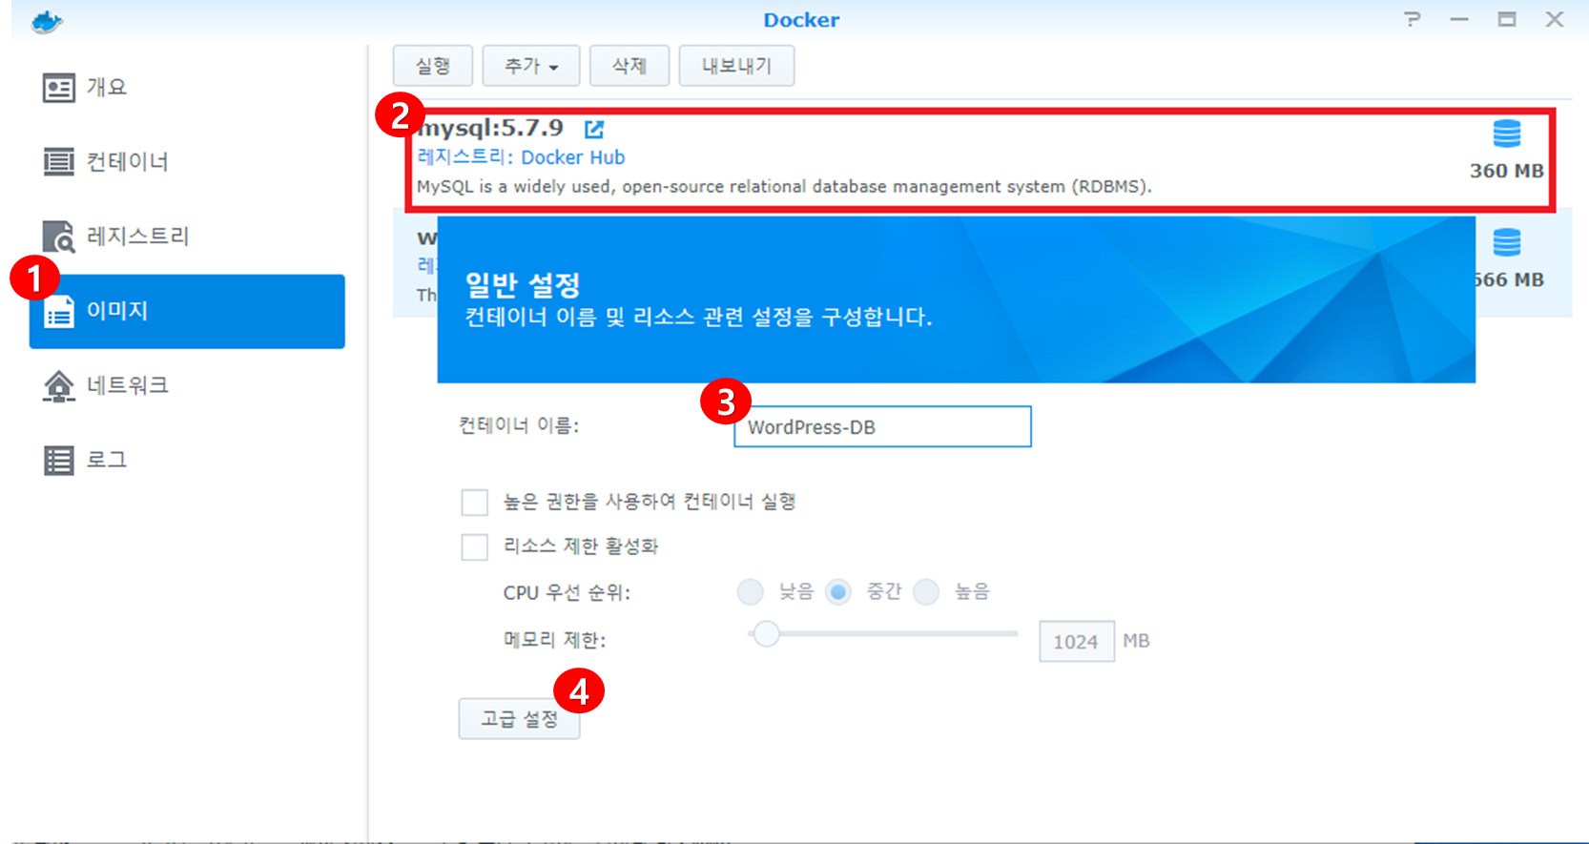Click the database icon above 566 MB
The width and height of the screenshot is (1589, 844).
coord(1507,242)
